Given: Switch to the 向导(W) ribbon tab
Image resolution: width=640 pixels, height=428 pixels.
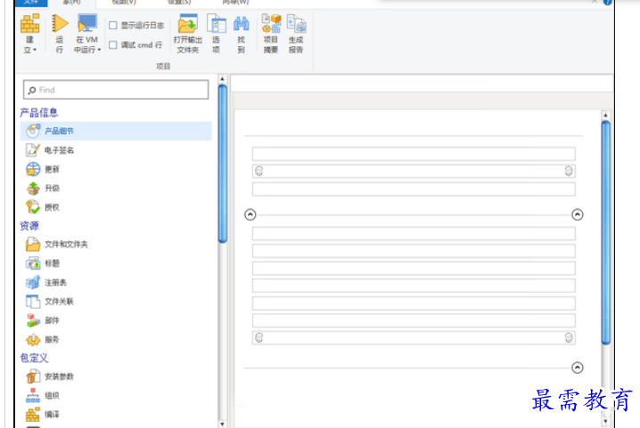Looking at the screenshot, I should click(x=235, y=3).
